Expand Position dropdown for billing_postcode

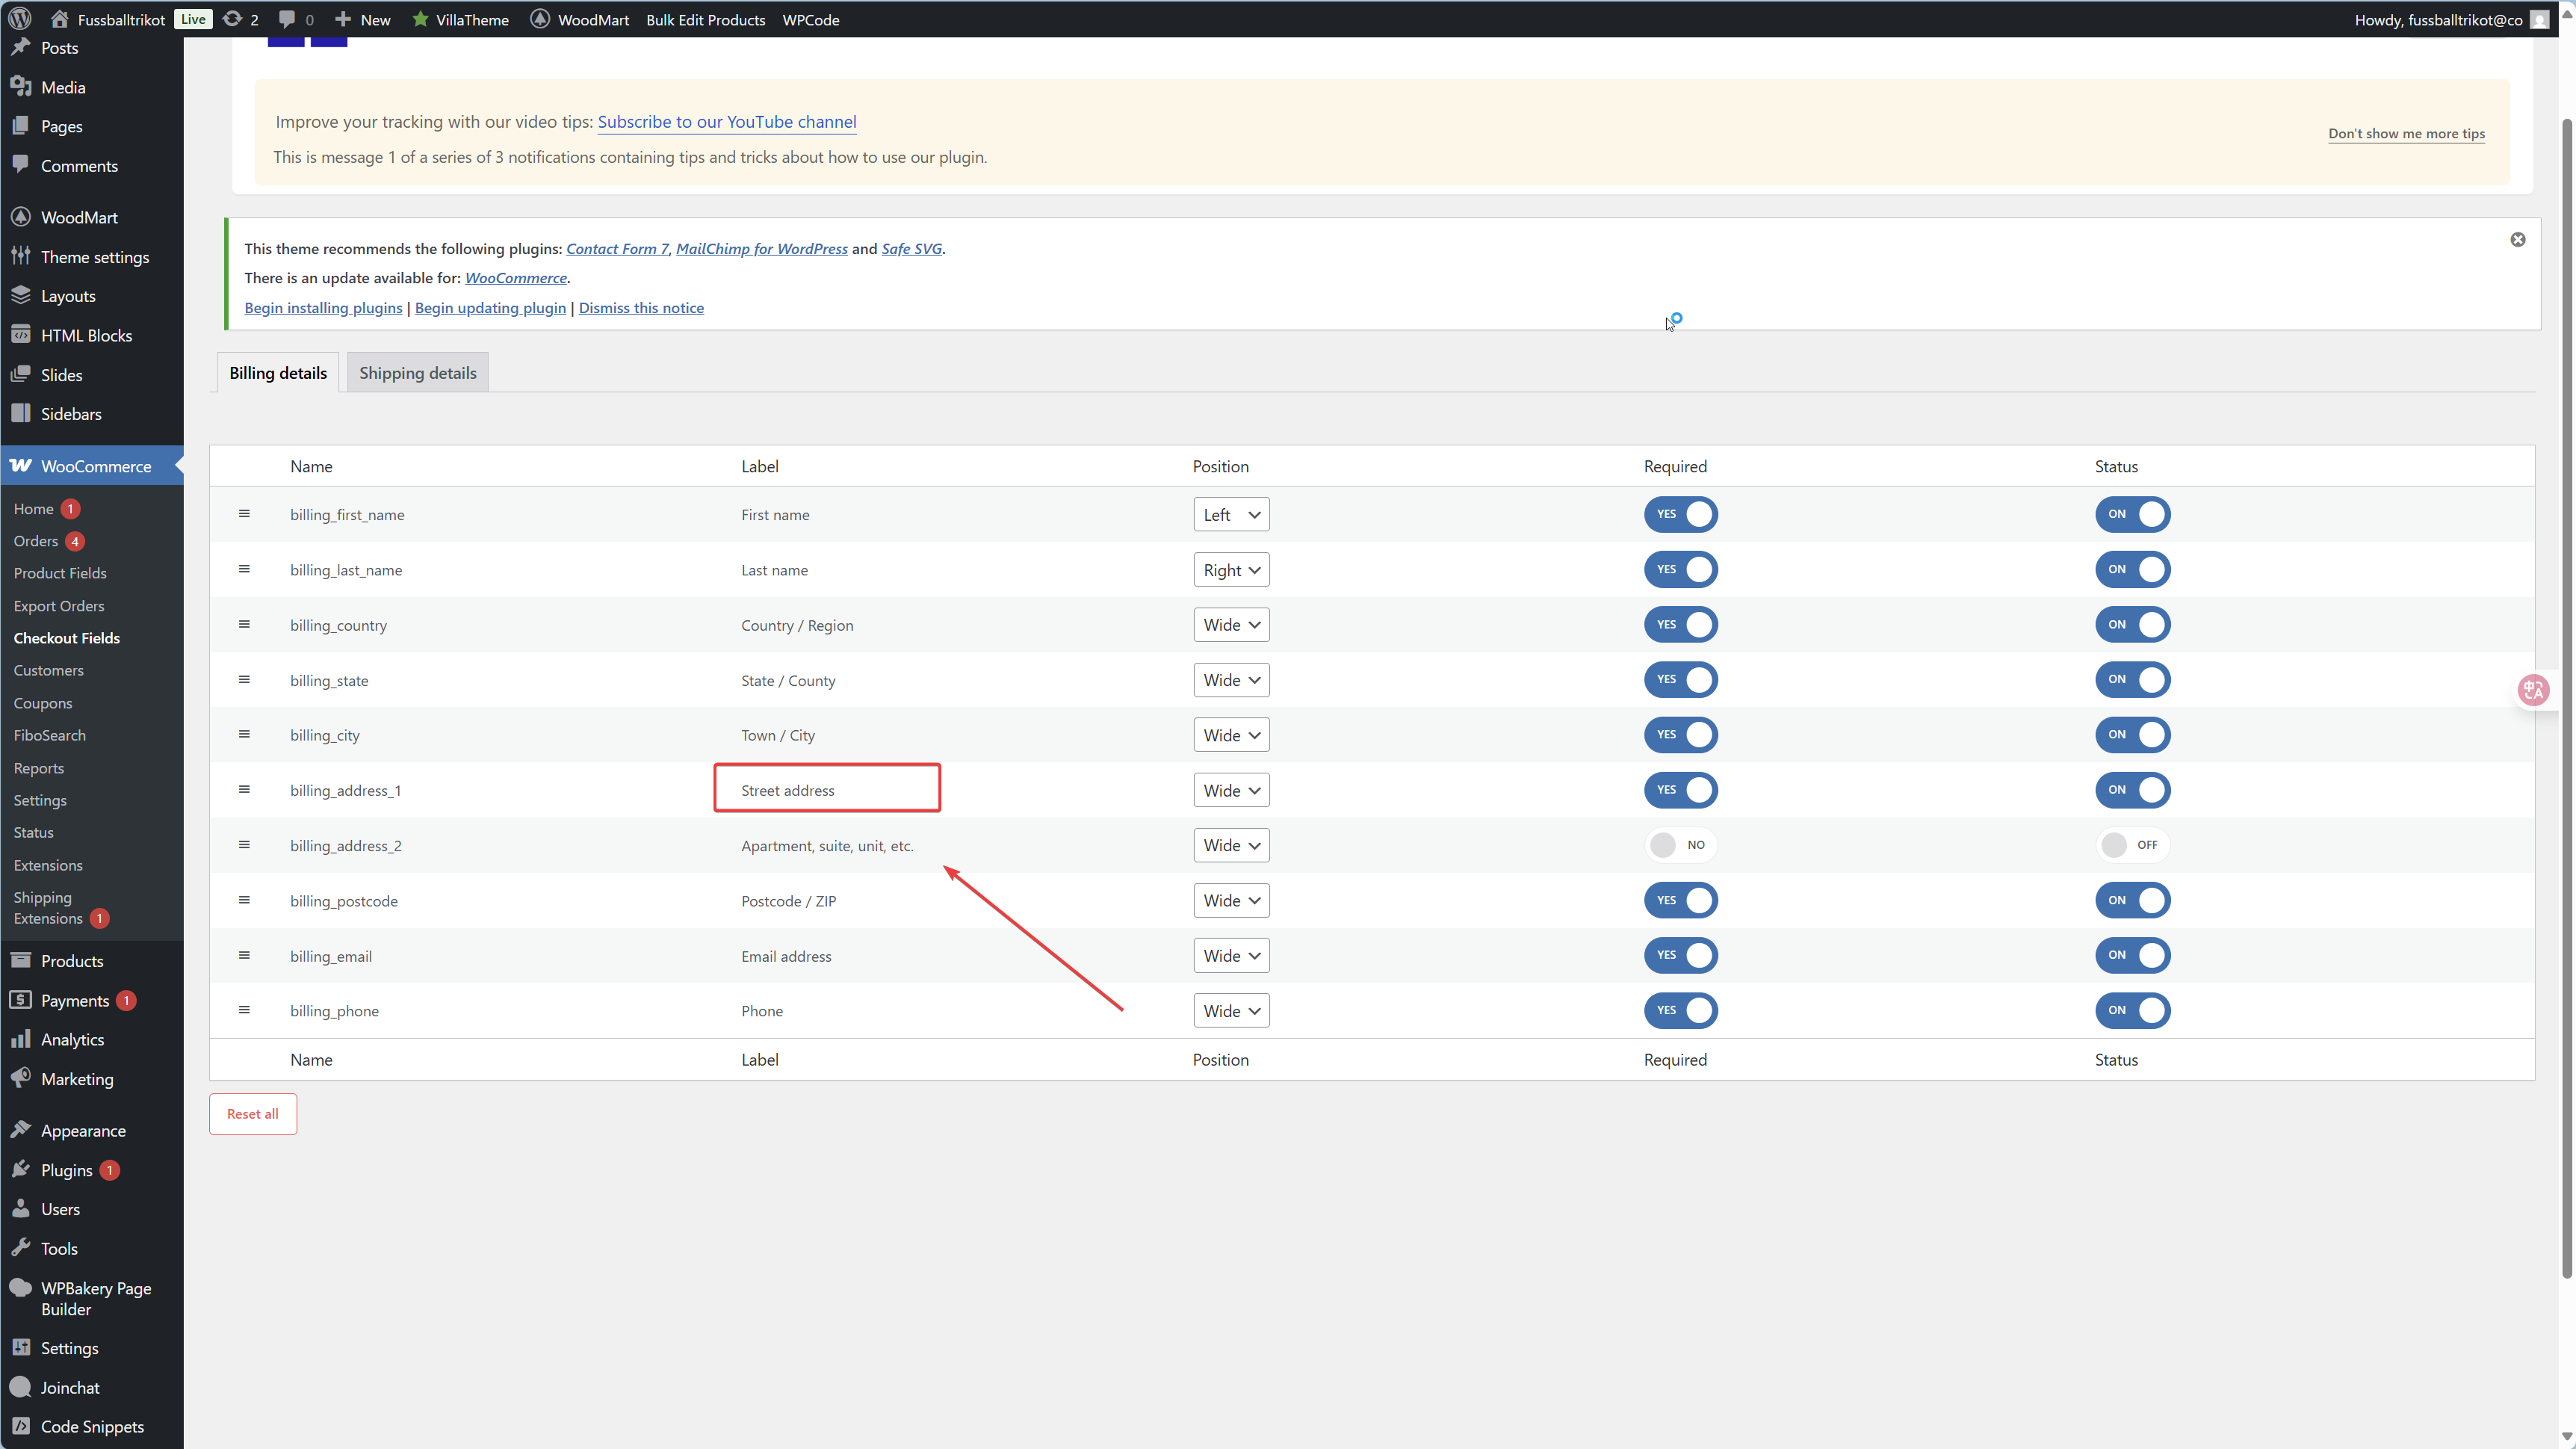1231,900
